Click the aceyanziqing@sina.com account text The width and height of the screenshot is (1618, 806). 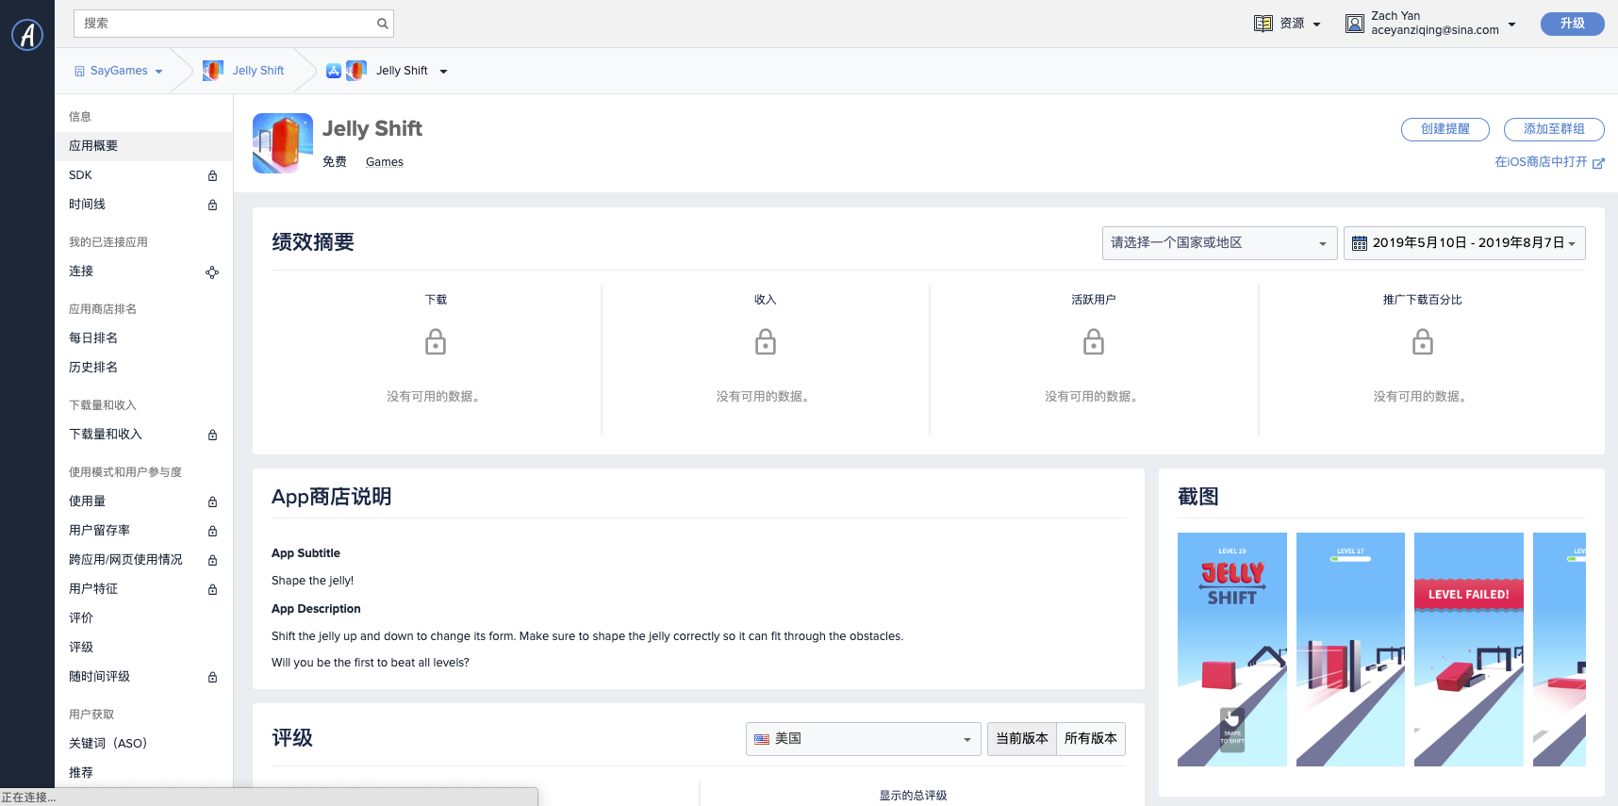pos(1435,30)
